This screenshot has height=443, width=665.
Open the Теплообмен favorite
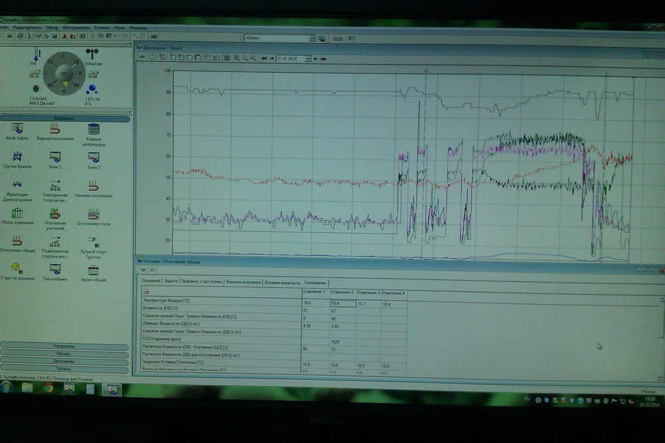tap(55, 272)
